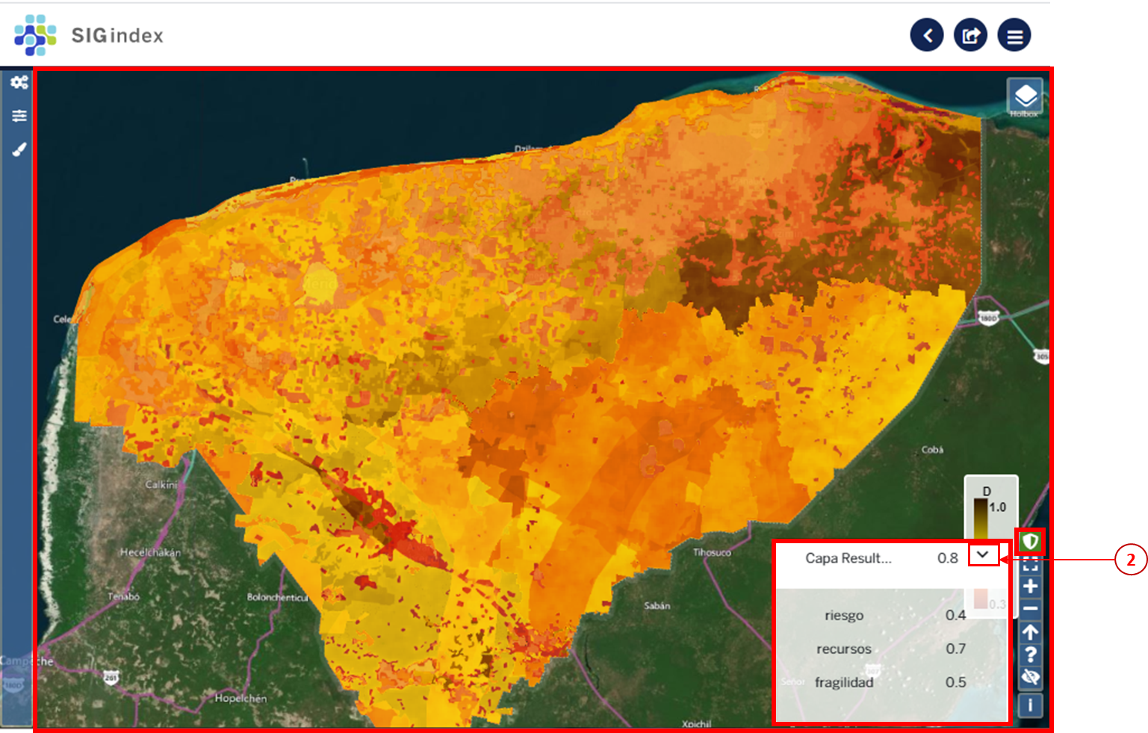Open help with the question mark
1148x733 pixels.
click(x=1031, y=655)
